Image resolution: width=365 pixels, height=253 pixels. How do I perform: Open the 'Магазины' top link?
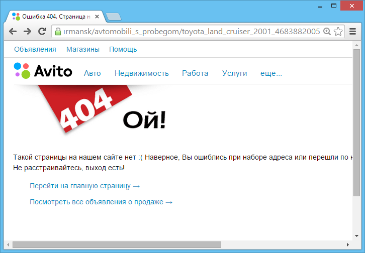(x=82, y=49)
